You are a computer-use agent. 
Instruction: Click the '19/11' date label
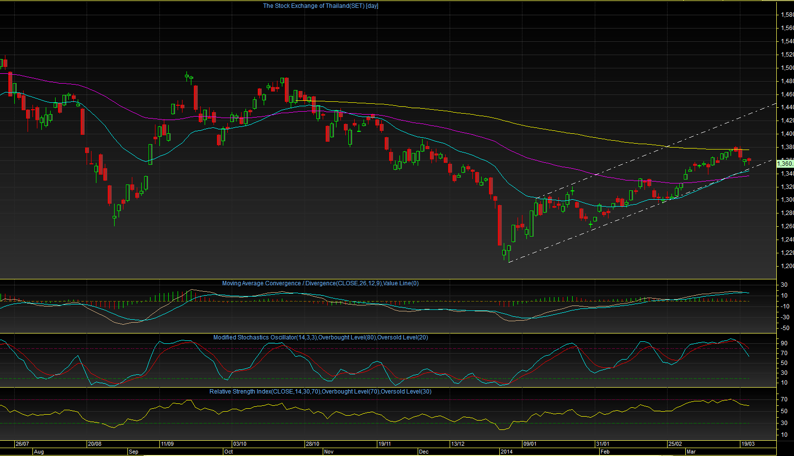click(x=385, y=444)
